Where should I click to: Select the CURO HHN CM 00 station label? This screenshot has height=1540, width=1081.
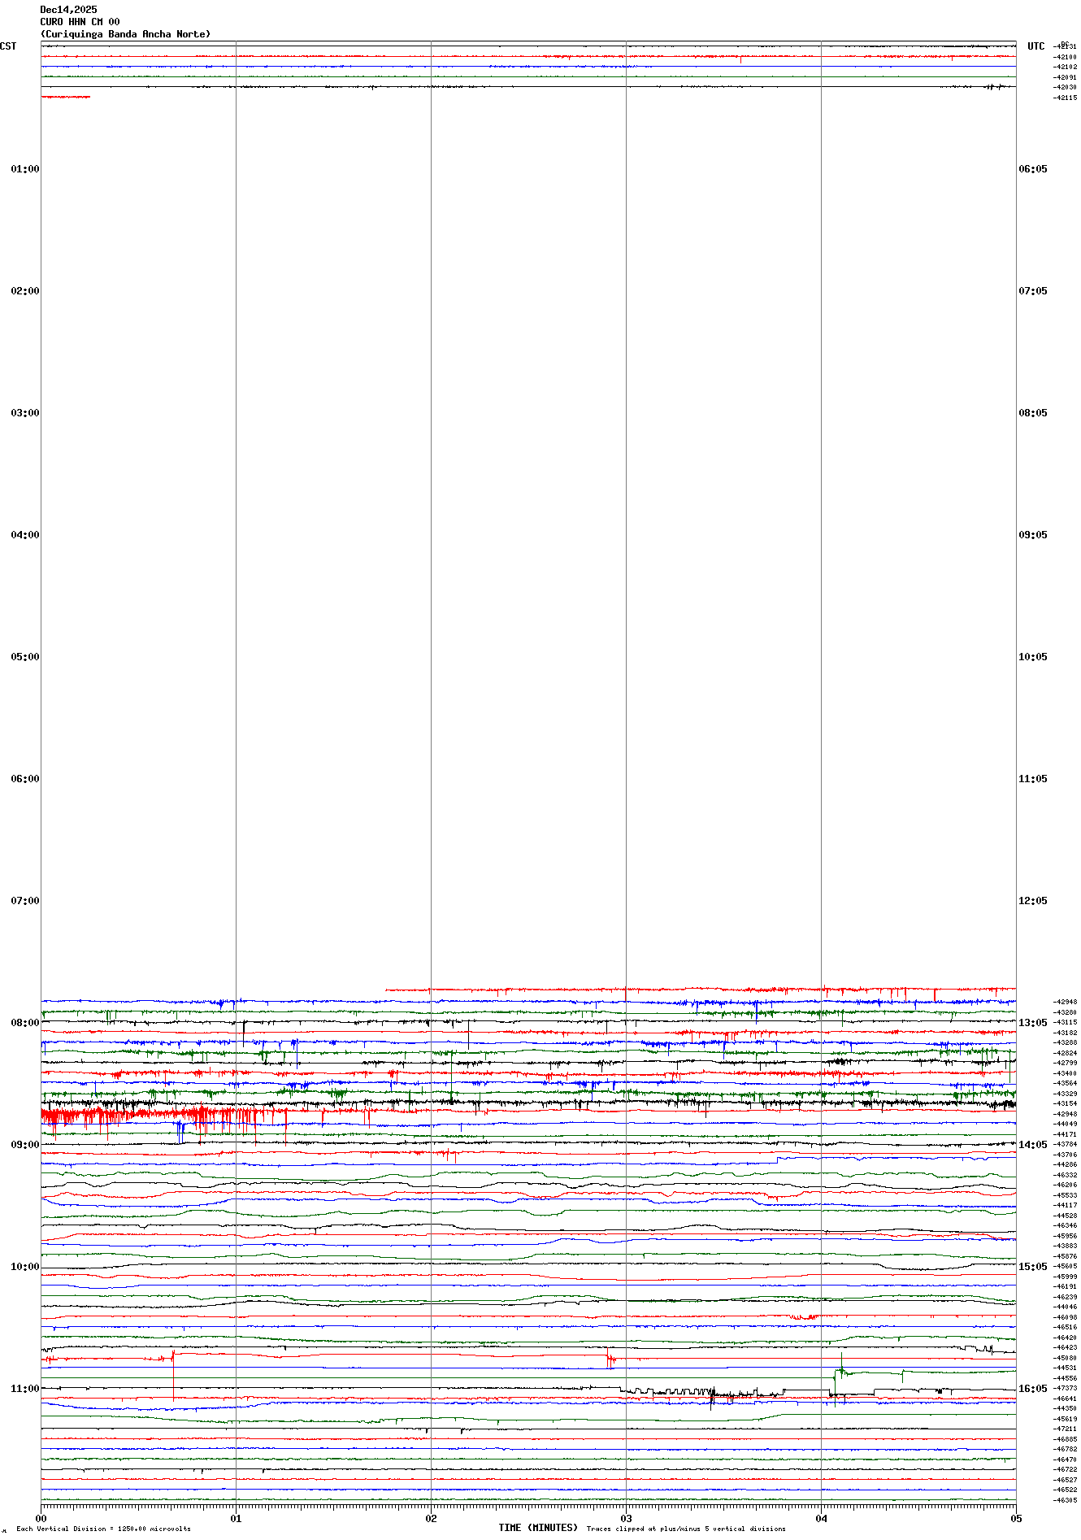tap(80, 22)
